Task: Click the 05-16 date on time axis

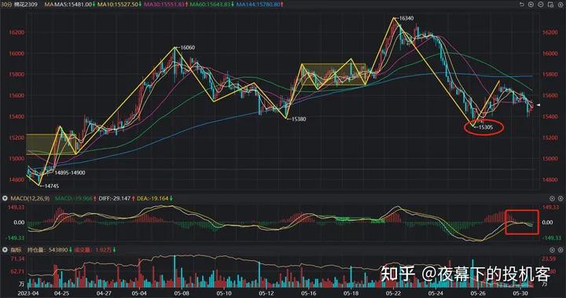Action: coord(309,293)
